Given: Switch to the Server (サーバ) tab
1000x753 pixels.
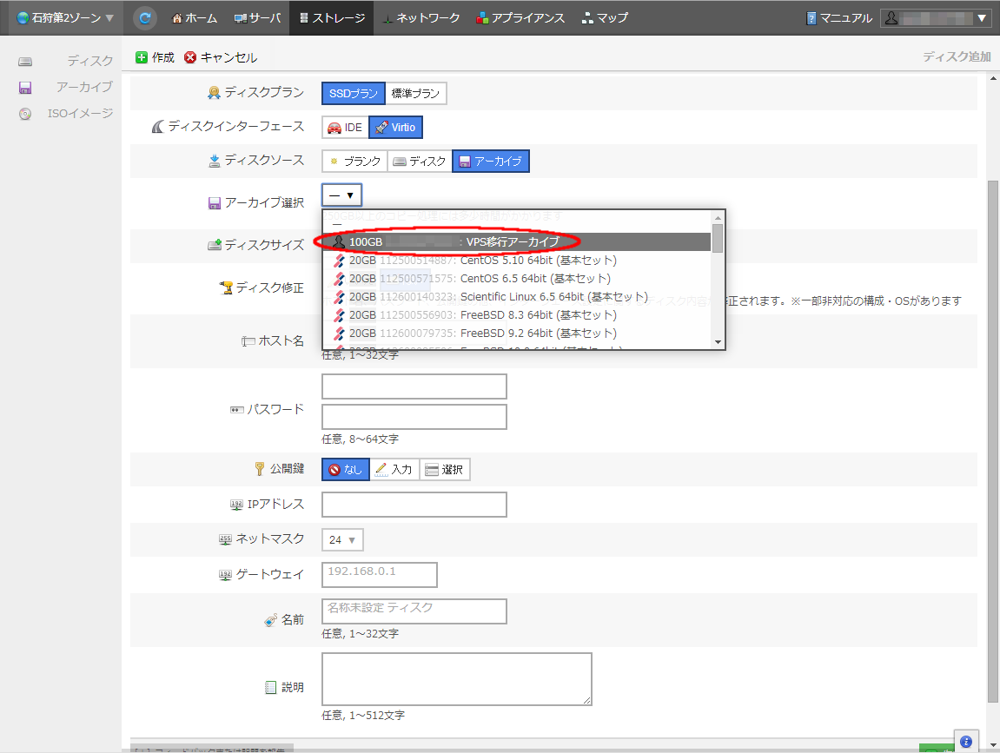Looking at the screenshot, I should (257, 17).
